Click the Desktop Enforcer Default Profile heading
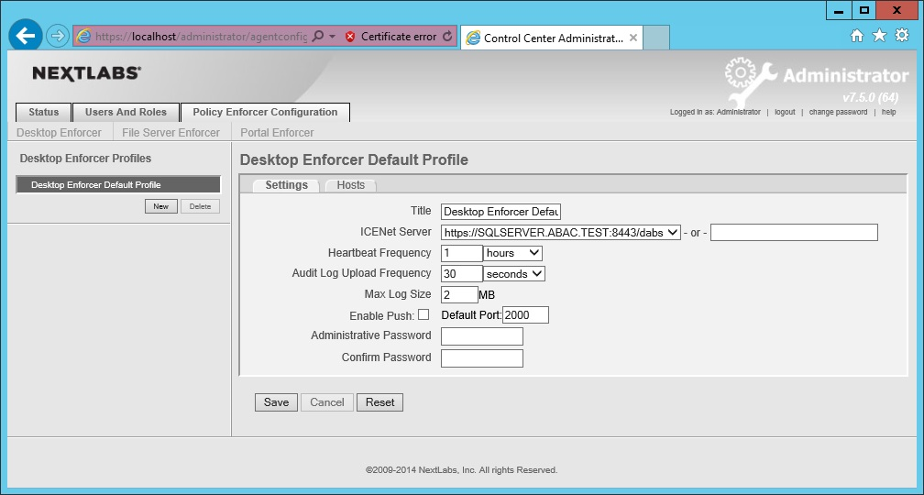 (x=354, y=159)
